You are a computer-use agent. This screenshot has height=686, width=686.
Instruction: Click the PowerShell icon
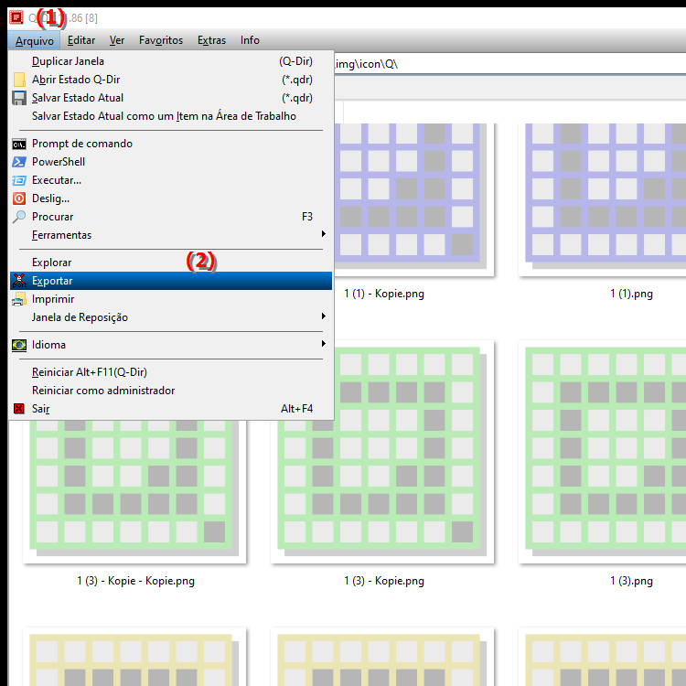[x=19, y=162]
